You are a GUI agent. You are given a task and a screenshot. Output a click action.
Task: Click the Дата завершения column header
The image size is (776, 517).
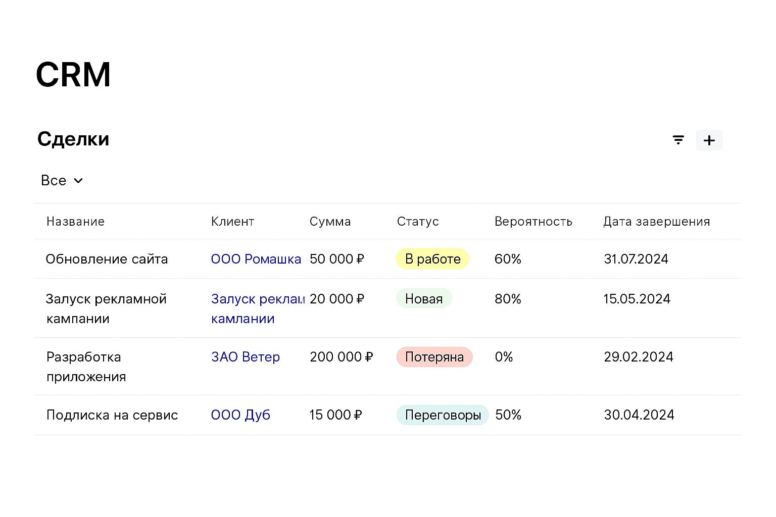click(656, 221)
